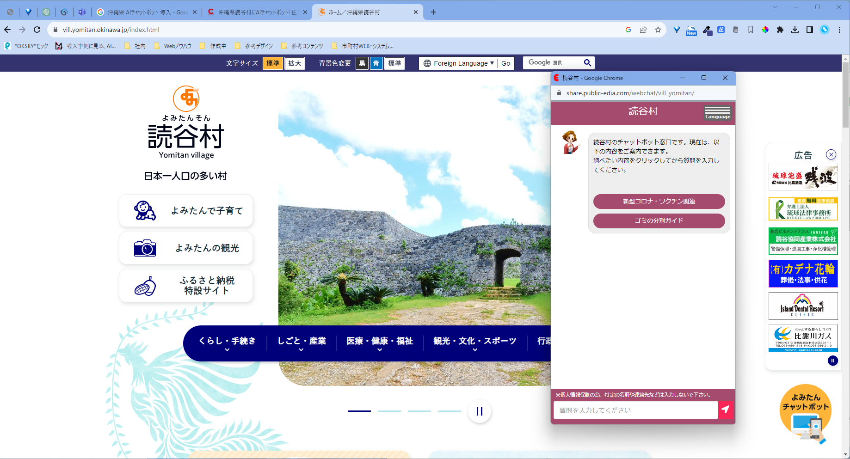Click the chatbot question input field
850x459 pixels.
click(635, 410)
